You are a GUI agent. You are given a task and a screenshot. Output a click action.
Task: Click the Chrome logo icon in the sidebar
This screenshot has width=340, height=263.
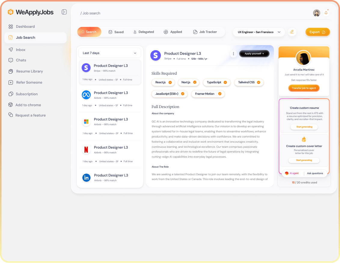click(x=11, y=105)
